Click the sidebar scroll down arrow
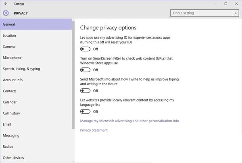The width and height of the screenshot is (242, 163). click(x=73, y=161)
